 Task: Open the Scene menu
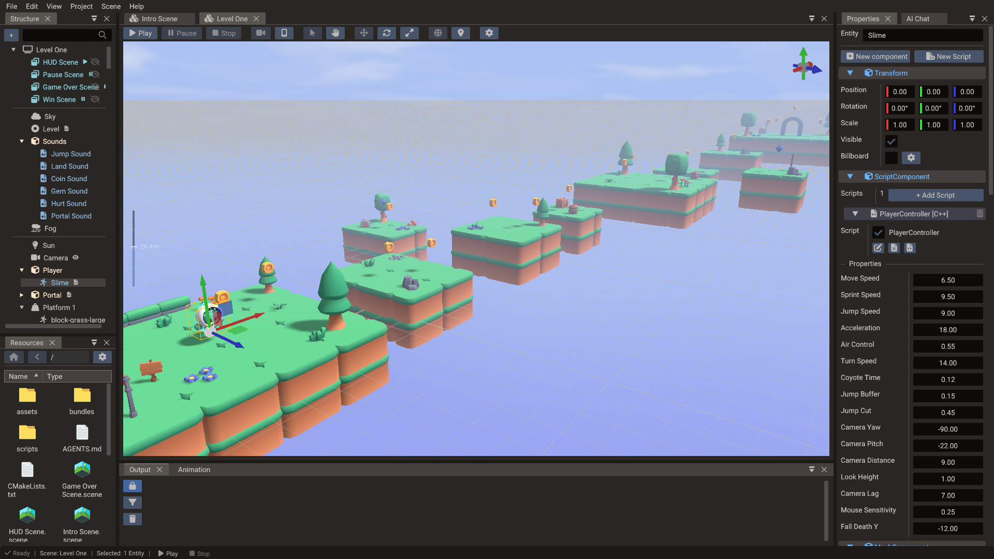click(111, 6)
